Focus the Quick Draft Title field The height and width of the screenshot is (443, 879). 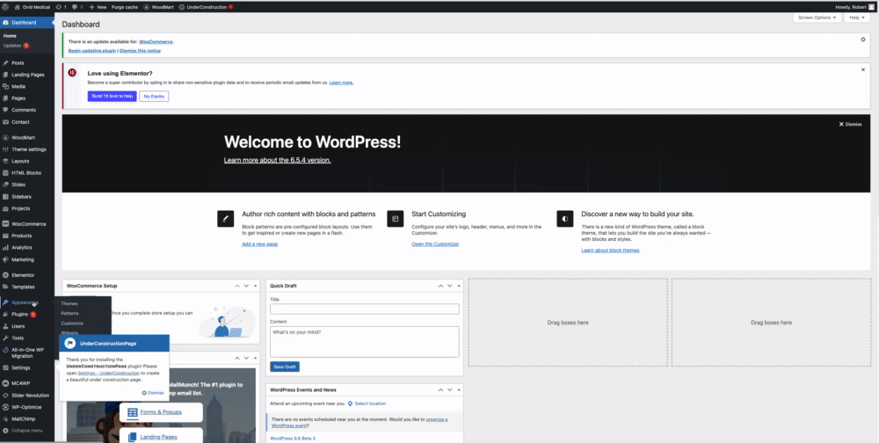pos(365,309)
